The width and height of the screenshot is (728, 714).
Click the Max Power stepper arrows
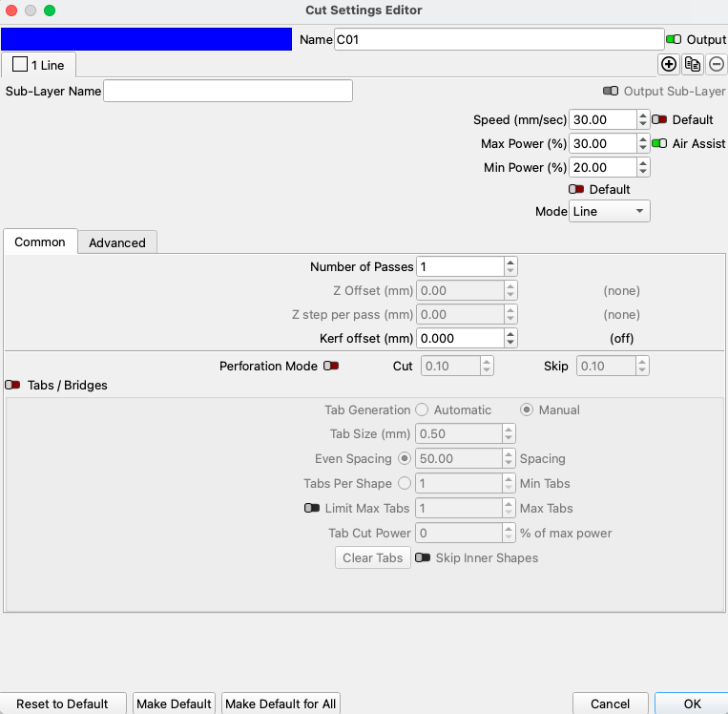click(x=643, y=144)
